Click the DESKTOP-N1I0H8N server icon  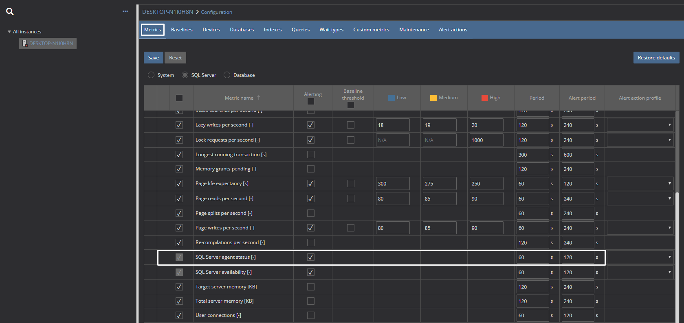coord(25,43)
